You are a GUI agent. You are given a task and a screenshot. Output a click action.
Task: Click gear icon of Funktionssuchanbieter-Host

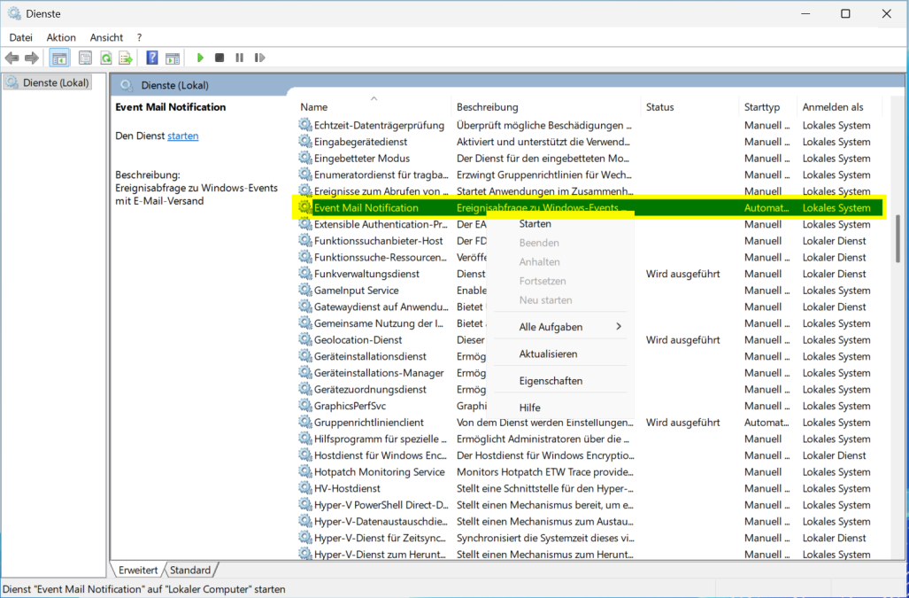[x=305, y=240]
